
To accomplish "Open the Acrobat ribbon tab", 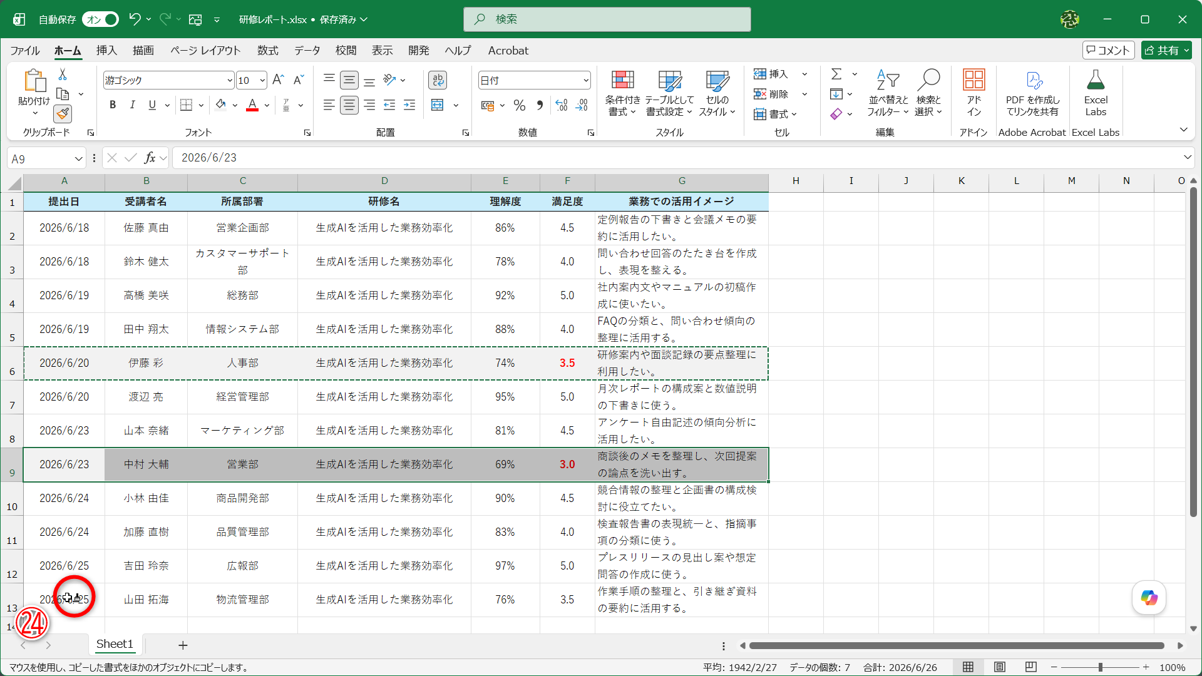I will 508,51.
